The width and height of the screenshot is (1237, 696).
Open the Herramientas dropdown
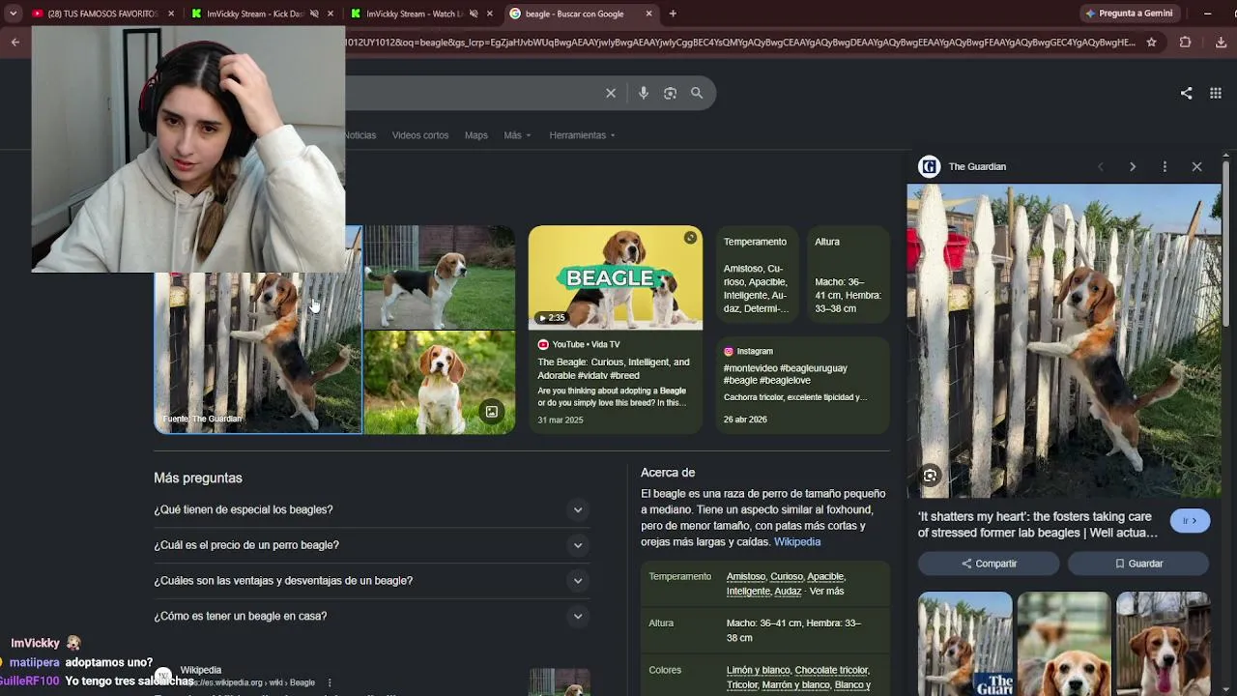(x=583, y=135)
